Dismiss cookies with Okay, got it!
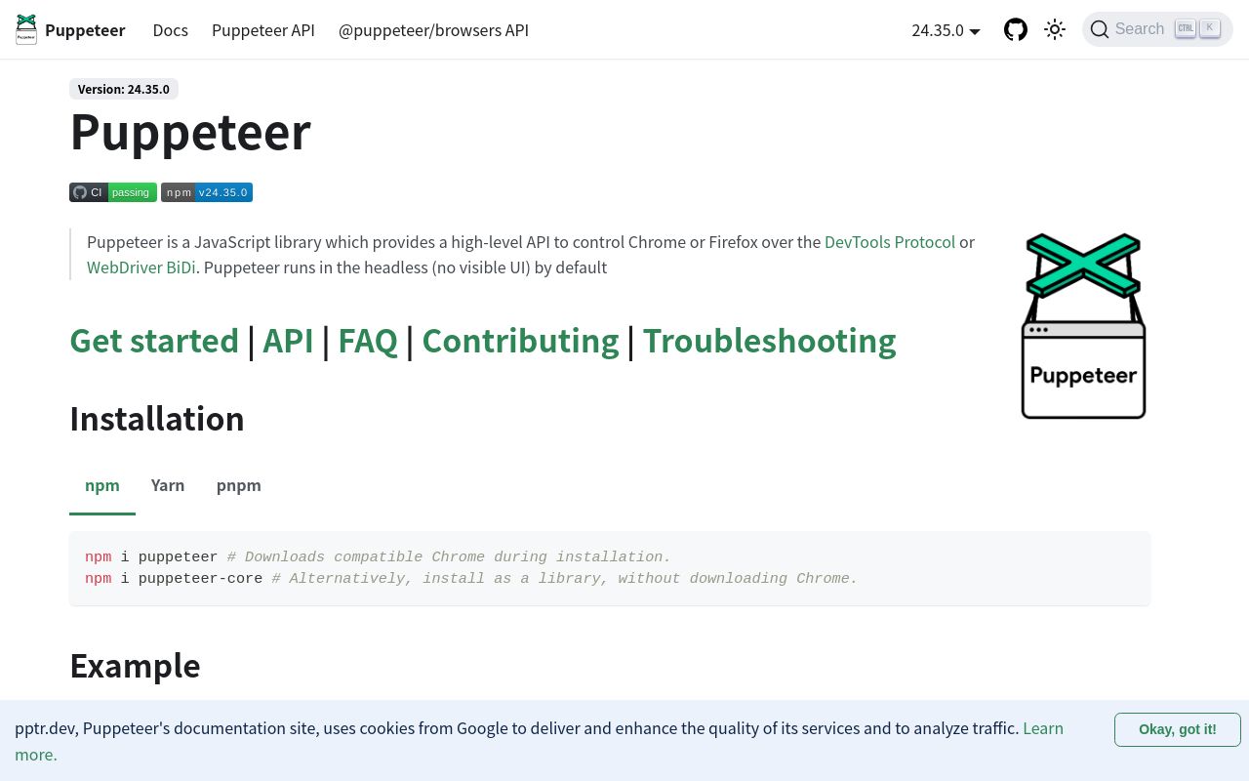This screenshot has width=1249, height=781. click(1178, 729)
